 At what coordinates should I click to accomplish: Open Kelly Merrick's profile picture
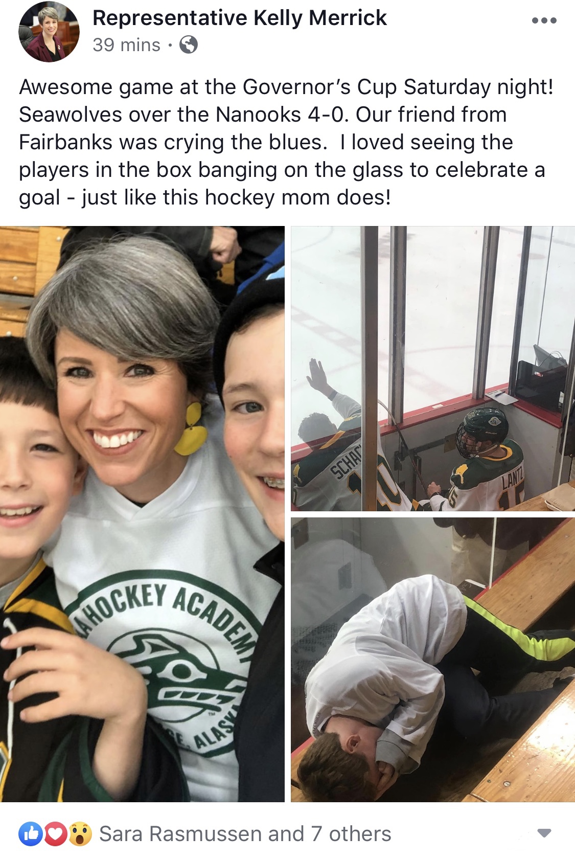pyautogui.click(x=49, y=32)
